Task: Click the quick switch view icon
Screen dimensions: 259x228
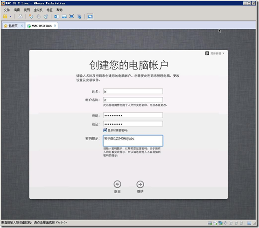Action: click(x=64, y=16)
